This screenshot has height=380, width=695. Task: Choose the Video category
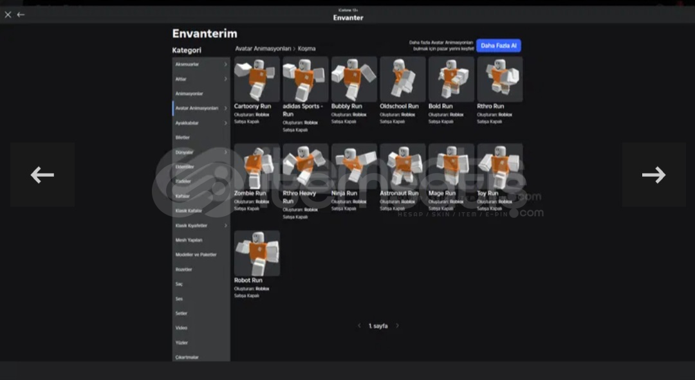[201, 328]
